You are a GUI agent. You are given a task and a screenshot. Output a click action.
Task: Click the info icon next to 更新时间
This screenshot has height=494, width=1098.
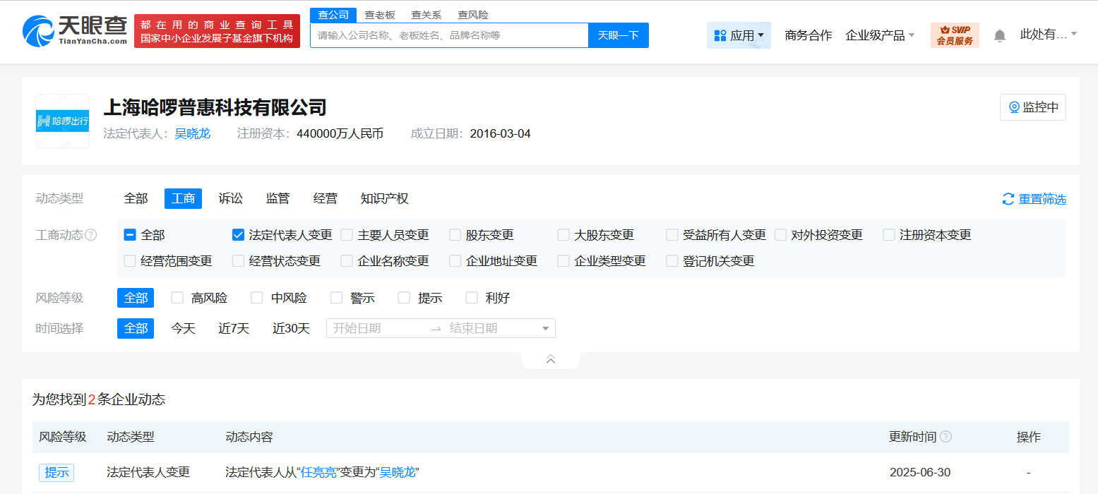[945, 437]
